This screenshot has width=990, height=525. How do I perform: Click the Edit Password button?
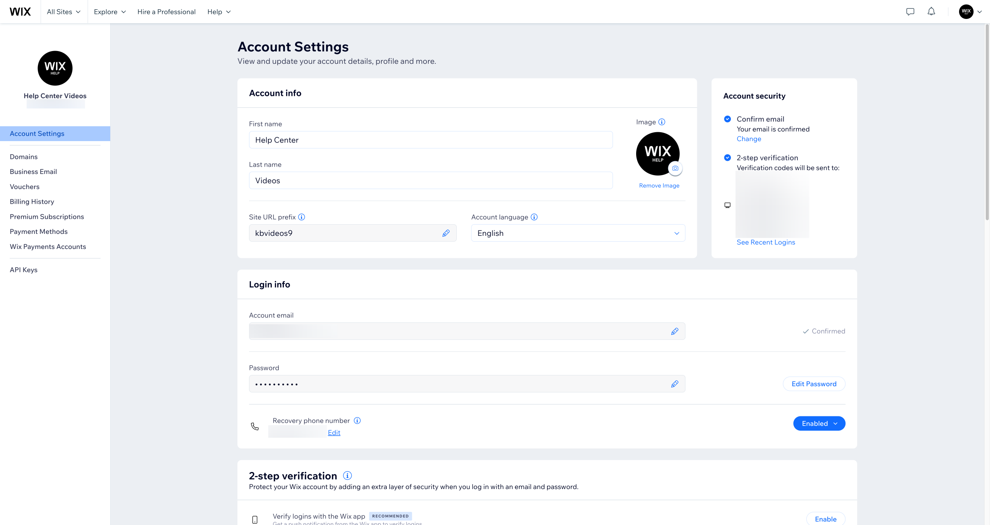[x=814, y=384]
